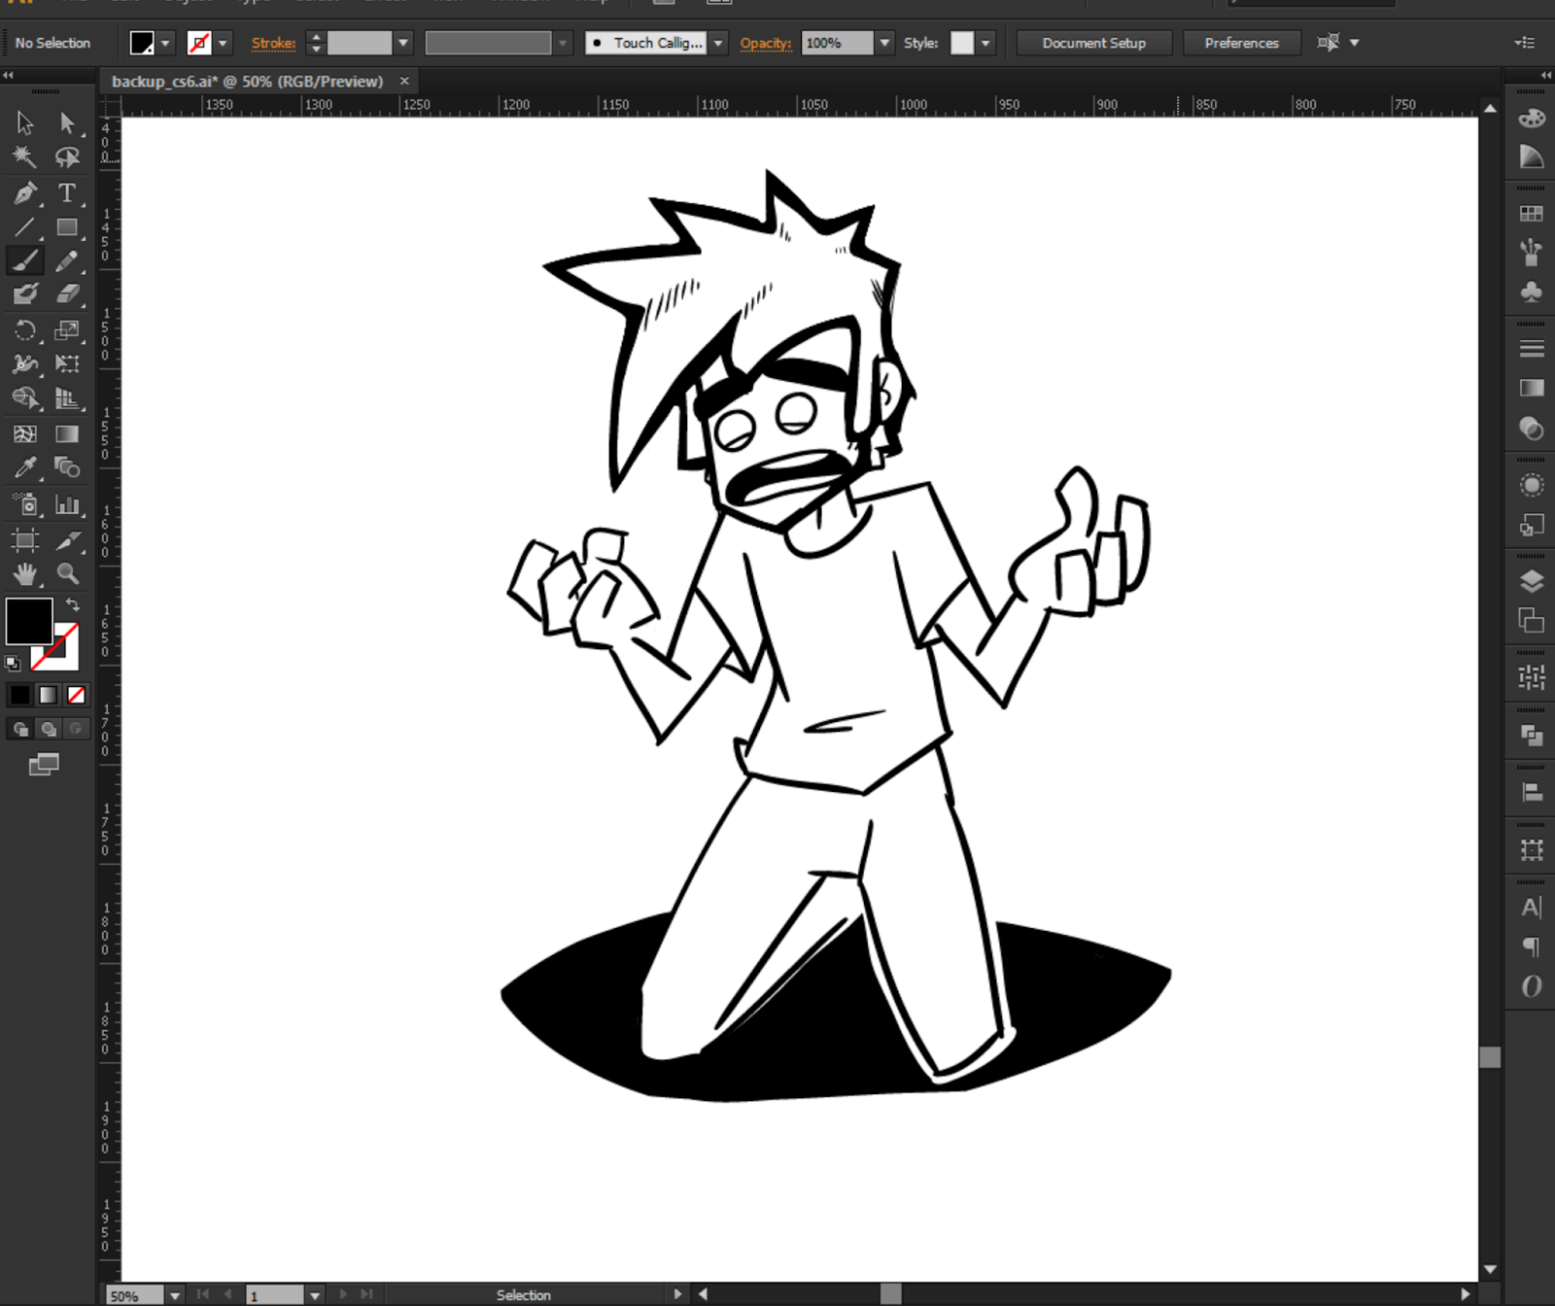
Task: Set paint mode to None
Action: pos(76,695)
